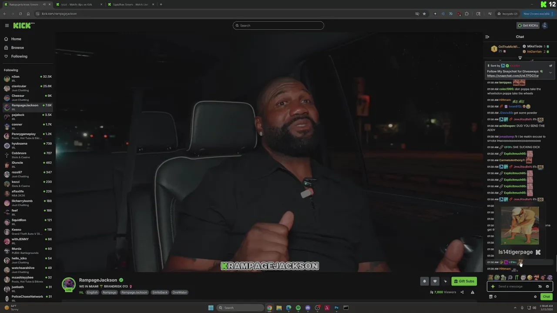This screenshot has width=557, height=313.
Task: Click the translate icon in message box
Action: [x=540, y=286]
